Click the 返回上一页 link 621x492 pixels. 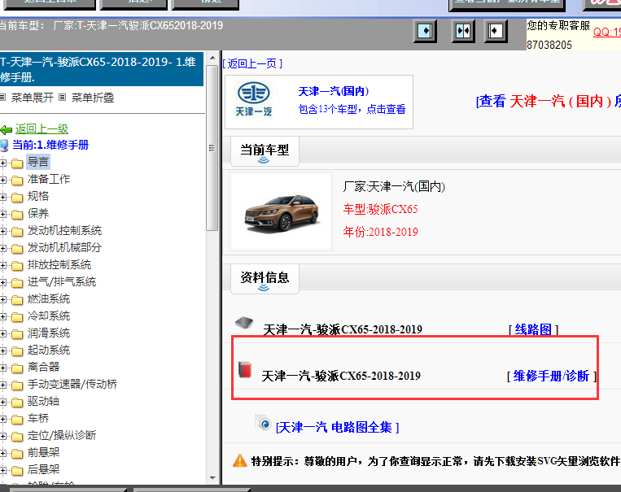[x=252, y=63]
